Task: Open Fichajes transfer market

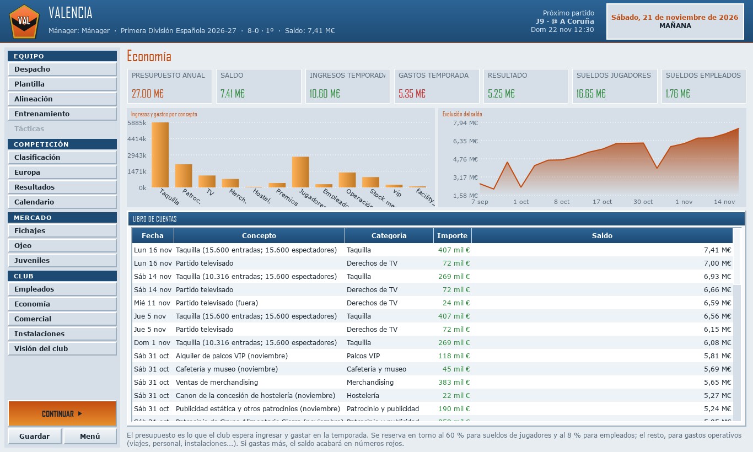Action: (62, 231)
